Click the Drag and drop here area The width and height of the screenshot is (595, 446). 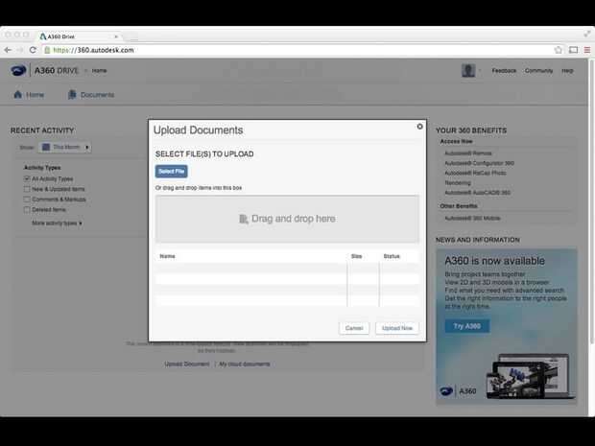(x=287, y=219)
